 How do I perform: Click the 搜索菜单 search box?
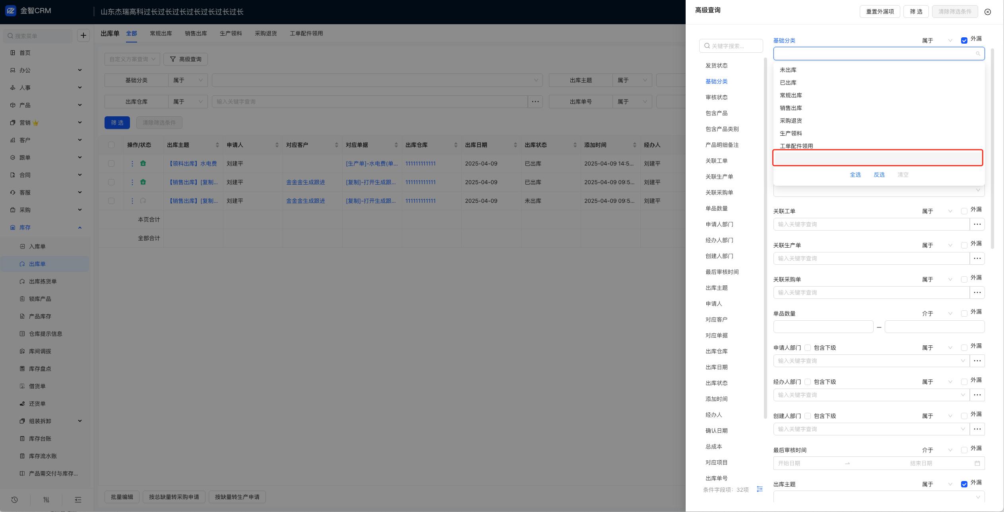pos(38,36)
